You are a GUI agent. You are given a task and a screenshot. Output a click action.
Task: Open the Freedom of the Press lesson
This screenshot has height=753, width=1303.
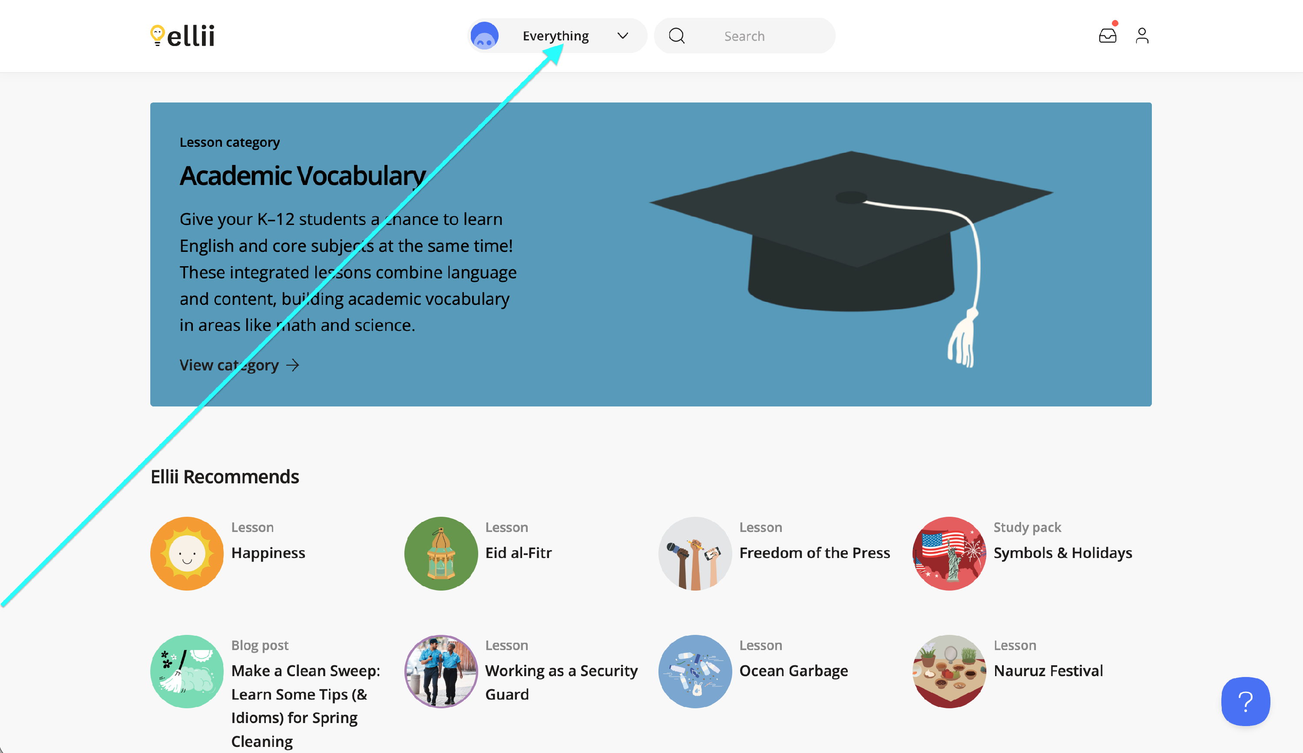click(814, 552)
